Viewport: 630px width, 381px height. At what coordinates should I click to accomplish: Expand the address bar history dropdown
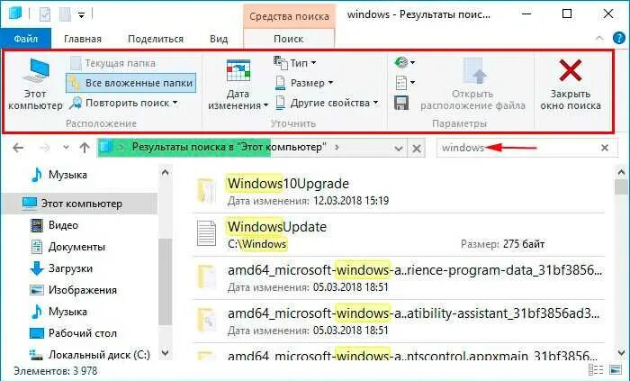pyautogui.click(x=398, y=149)
